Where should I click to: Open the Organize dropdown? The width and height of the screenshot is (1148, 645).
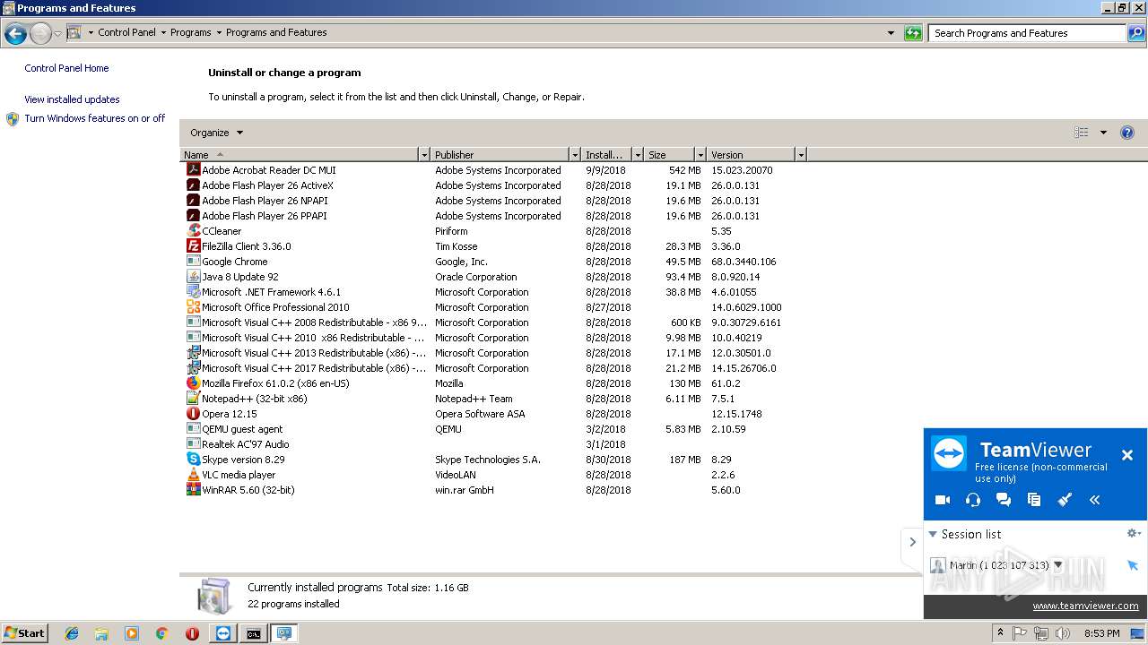coord(216,133)
